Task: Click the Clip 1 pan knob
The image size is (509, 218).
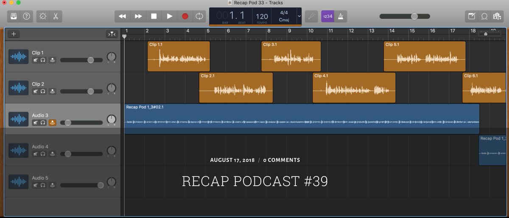Action: click(111, 56)
